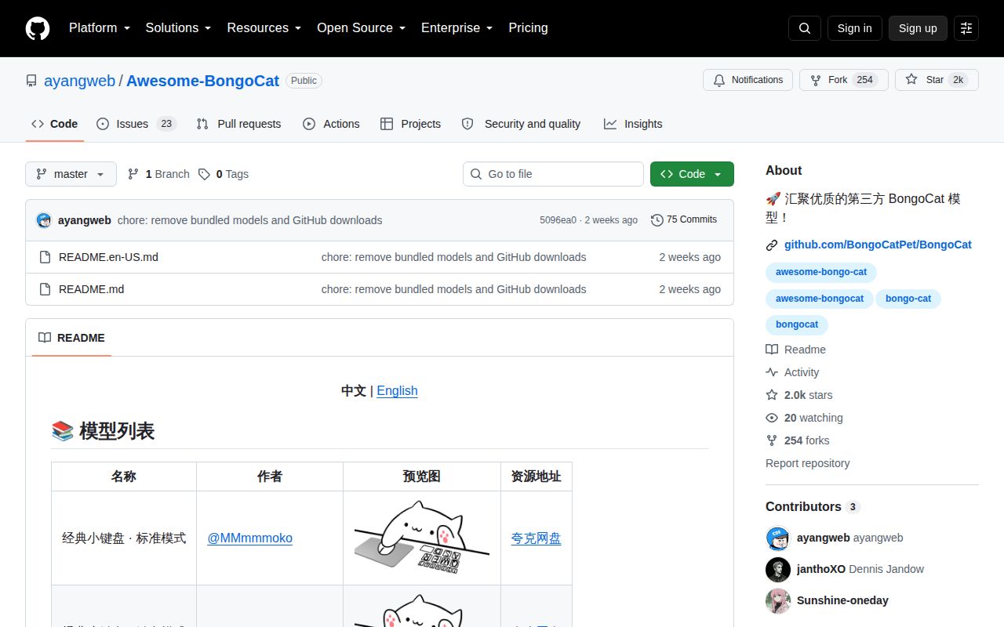This screenshot has width=1004, height=627.
Task: Open the Pricing page link
Action: click(x=528, y=28)
